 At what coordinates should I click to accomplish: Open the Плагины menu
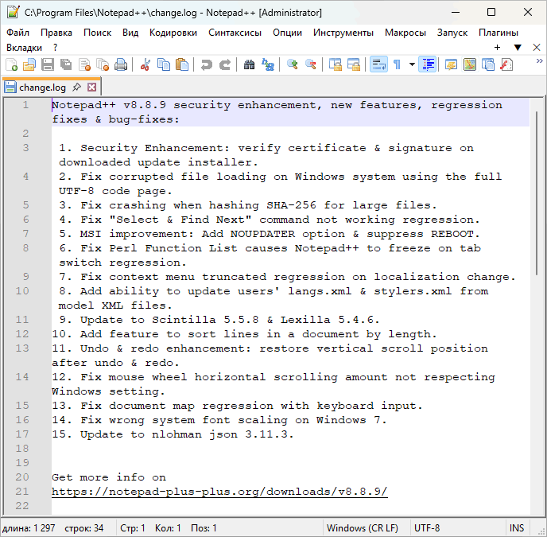click(498, 33)
